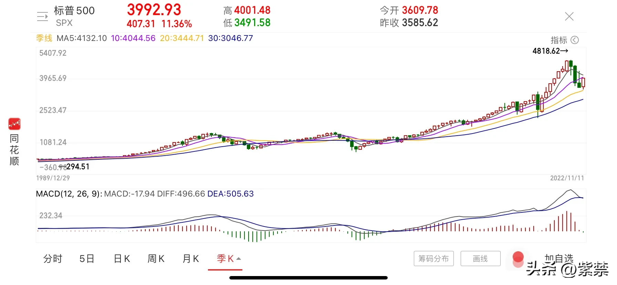The width and height of the screenshot is (617, 285).
Task: Select the MACD:-17.94 value
Action: [129, 194]
